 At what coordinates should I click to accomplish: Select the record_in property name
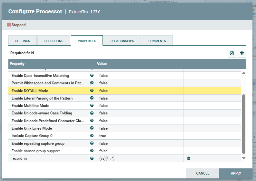tap(19, 158)
